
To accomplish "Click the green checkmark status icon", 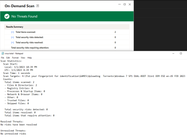I will (7, 16).
